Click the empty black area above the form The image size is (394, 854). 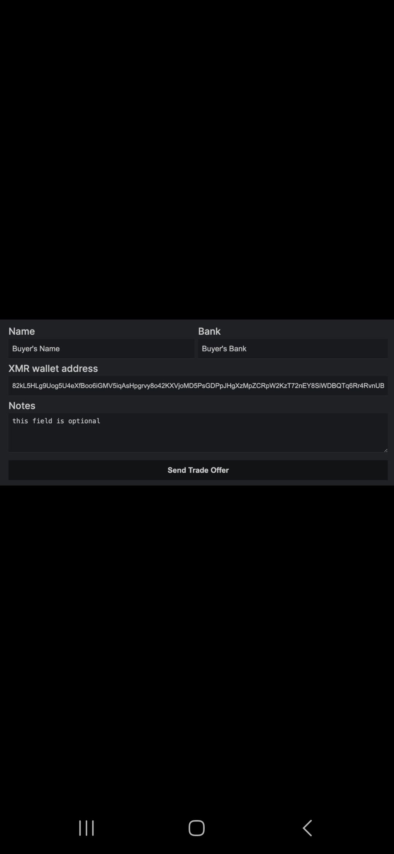click(x=197, y=160)
